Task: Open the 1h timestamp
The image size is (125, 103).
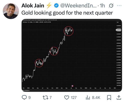Action: coord(102,6)
